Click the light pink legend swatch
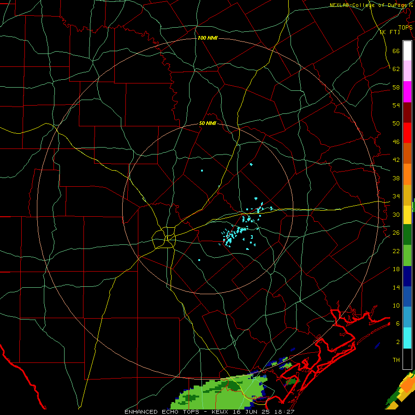Viewport: 415px width, 415px height. pyautogui.click(x=407, y=71)
